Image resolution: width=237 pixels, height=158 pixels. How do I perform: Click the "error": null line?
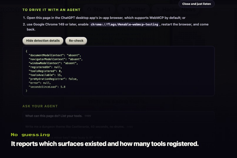pyautogui.click(x=40, y=83)
